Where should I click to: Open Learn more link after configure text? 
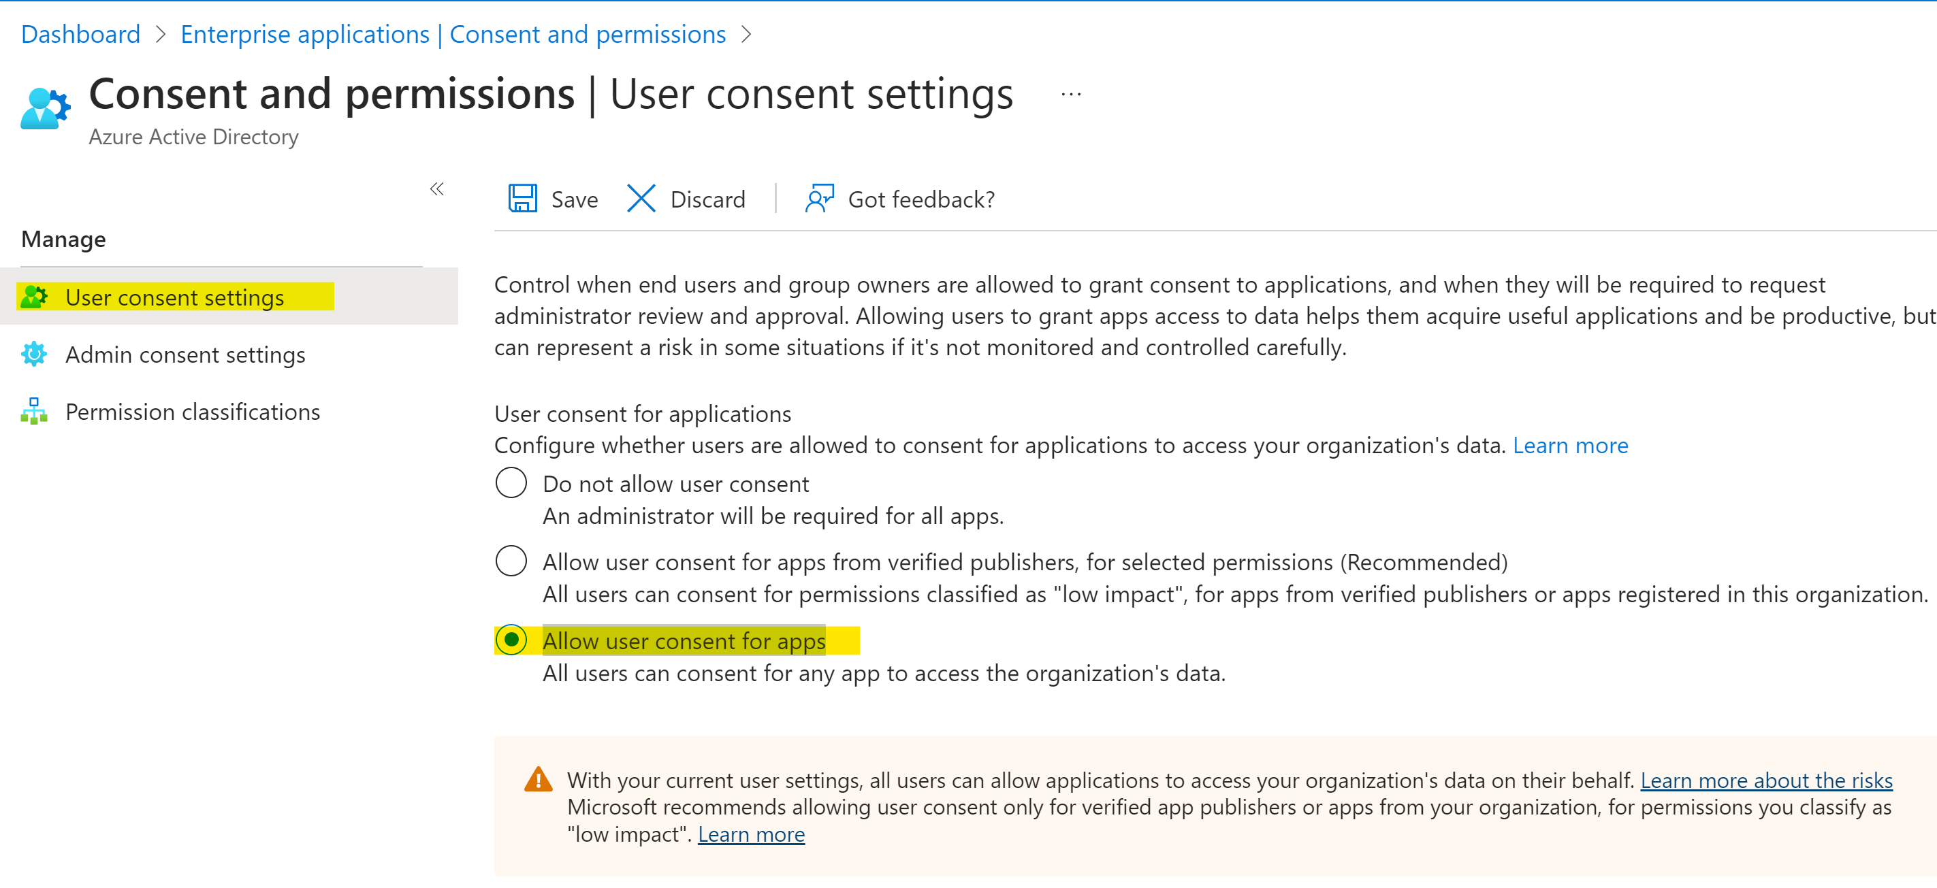coord(1570,446)
